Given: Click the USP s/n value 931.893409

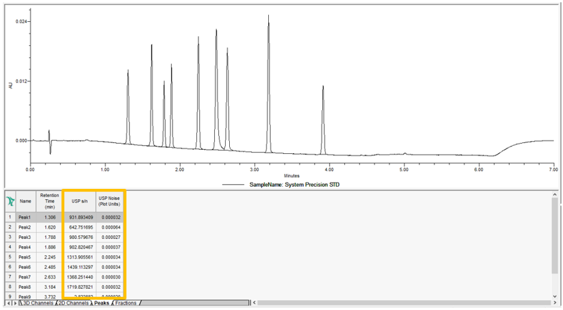Looking at the screenshot, I should pyautogui.click(x=79, y=218).
